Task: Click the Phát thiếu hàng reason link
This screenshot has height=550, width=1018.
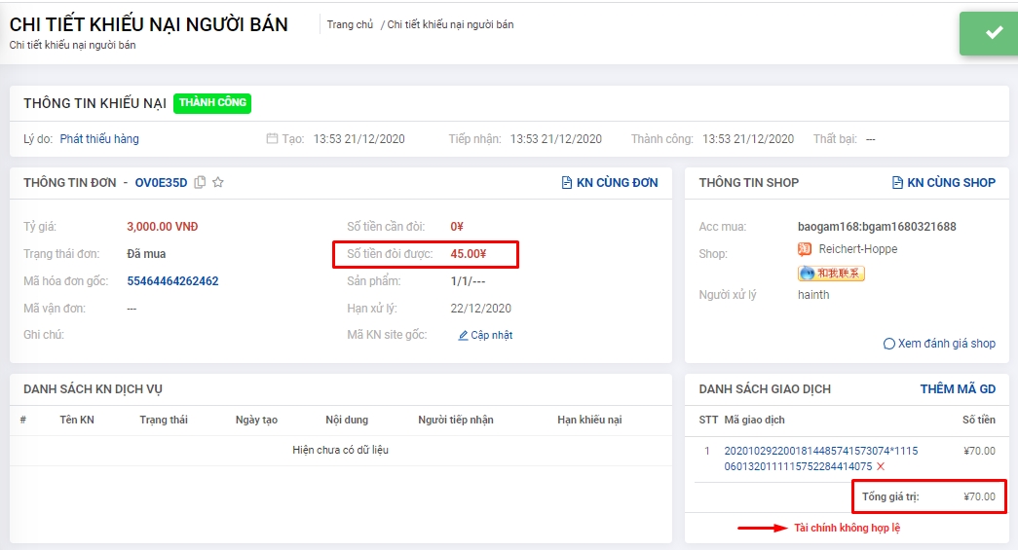Action: [99, 139]
